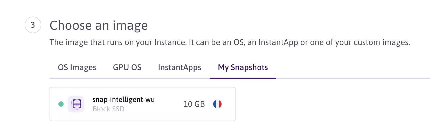Click empty space right of the flag
This screenshot has width=442, height=133.
[x=229, y=104]
